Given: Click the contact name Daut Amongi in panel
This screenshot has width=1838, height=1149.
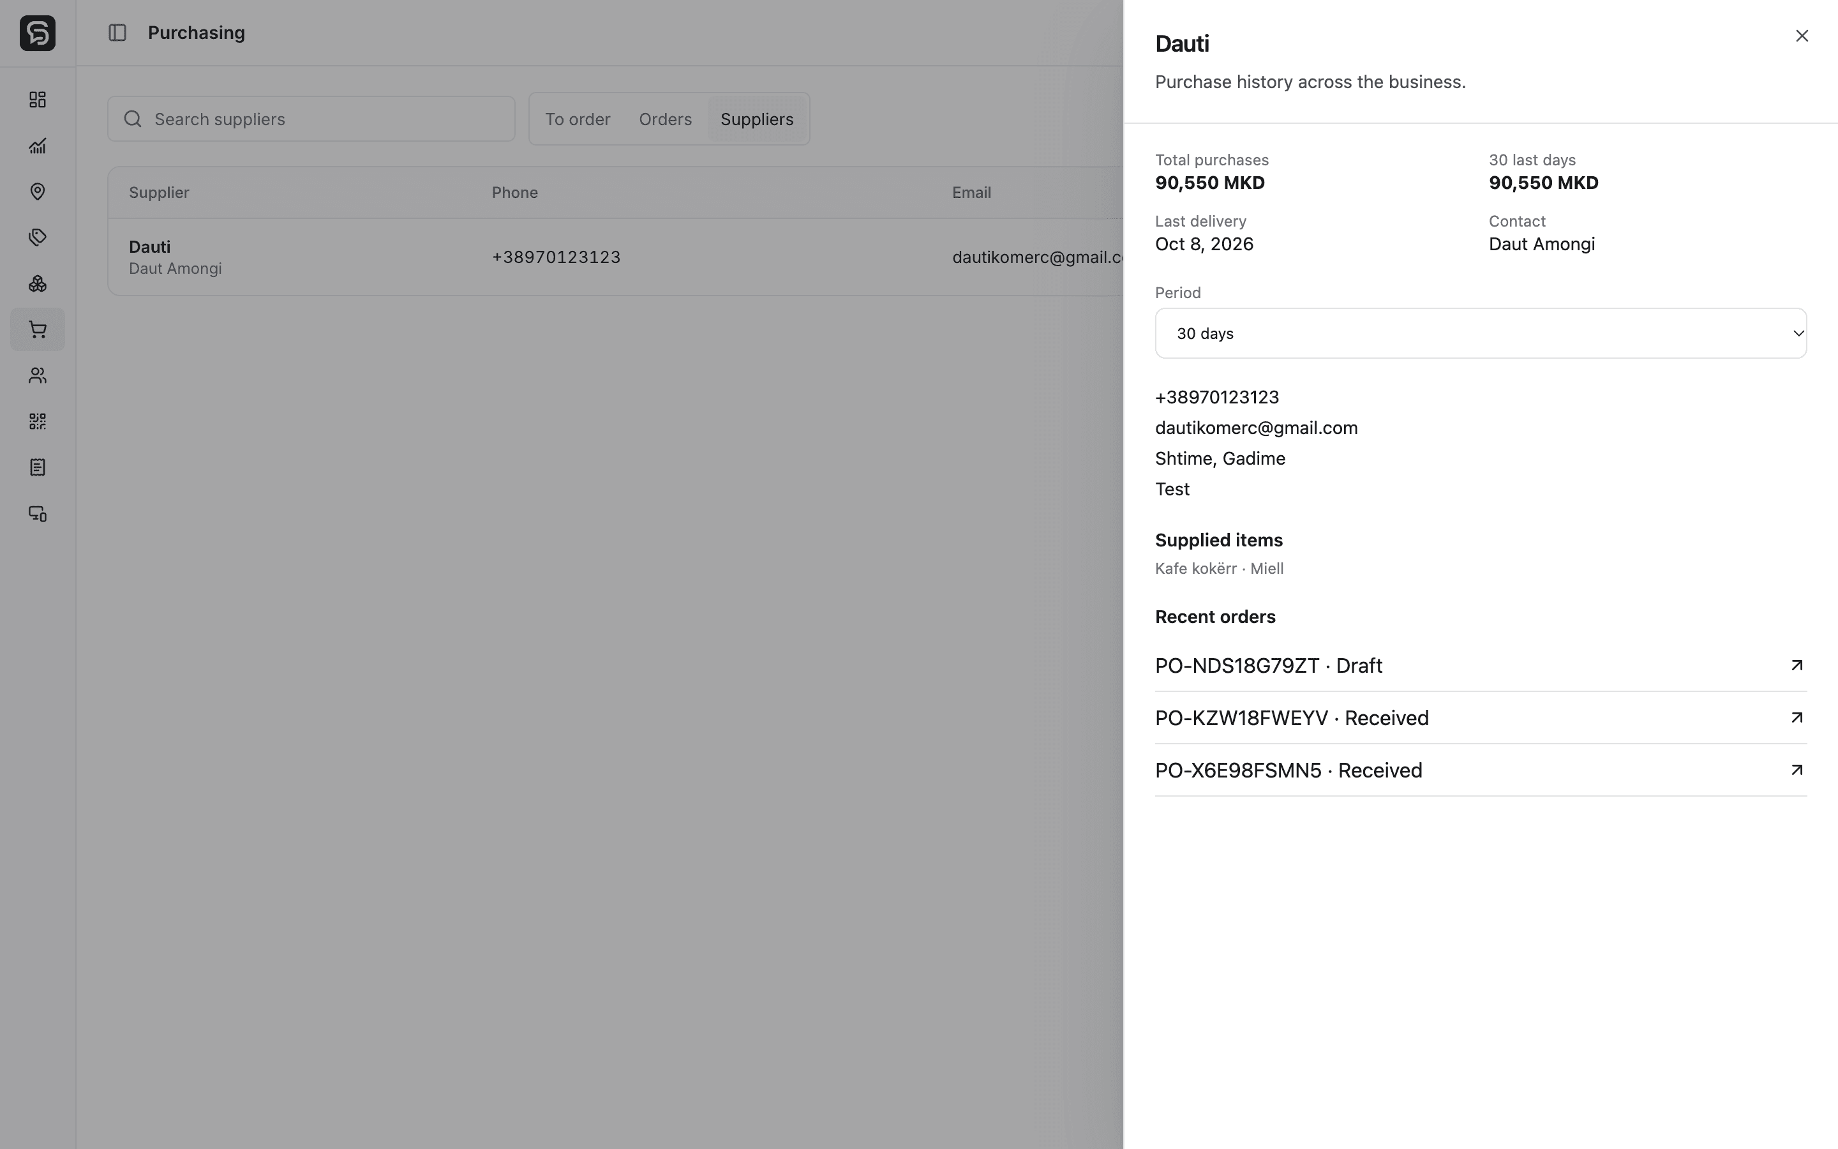Looking at the screenshot, I should (x=1542, y=244).
